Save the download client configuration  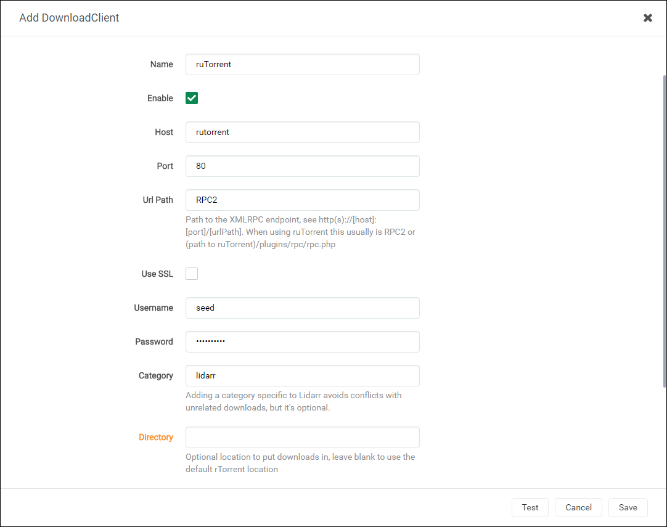pyautogui.click(x=628, y=507)
